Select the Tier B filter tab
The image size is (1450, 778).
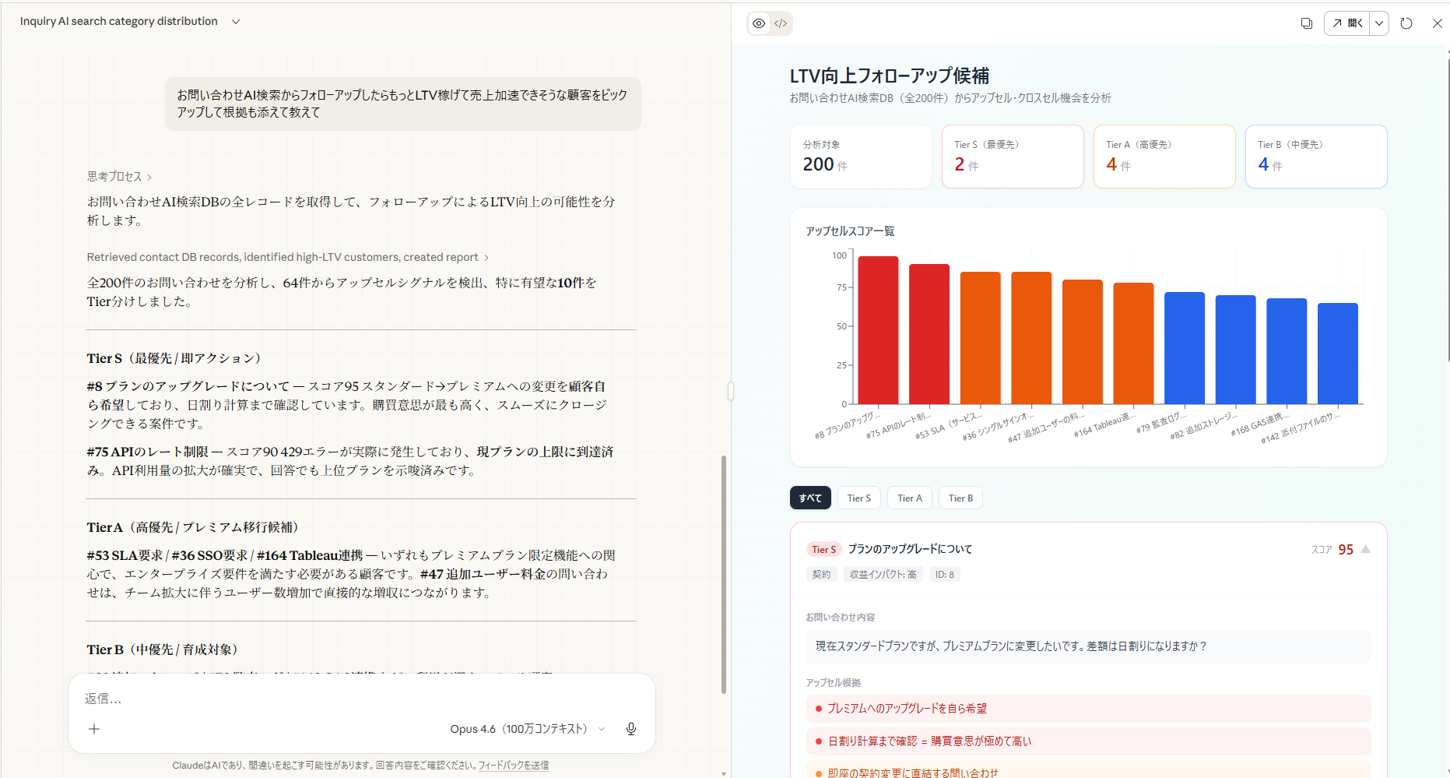(x=960, y=498)
